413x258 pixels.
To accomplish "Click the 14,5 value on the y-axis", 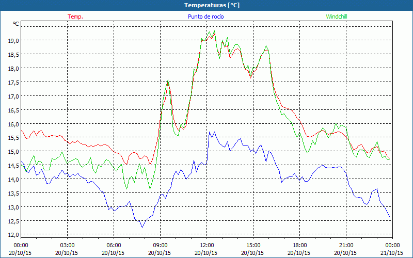I will [x=12, y=166].
